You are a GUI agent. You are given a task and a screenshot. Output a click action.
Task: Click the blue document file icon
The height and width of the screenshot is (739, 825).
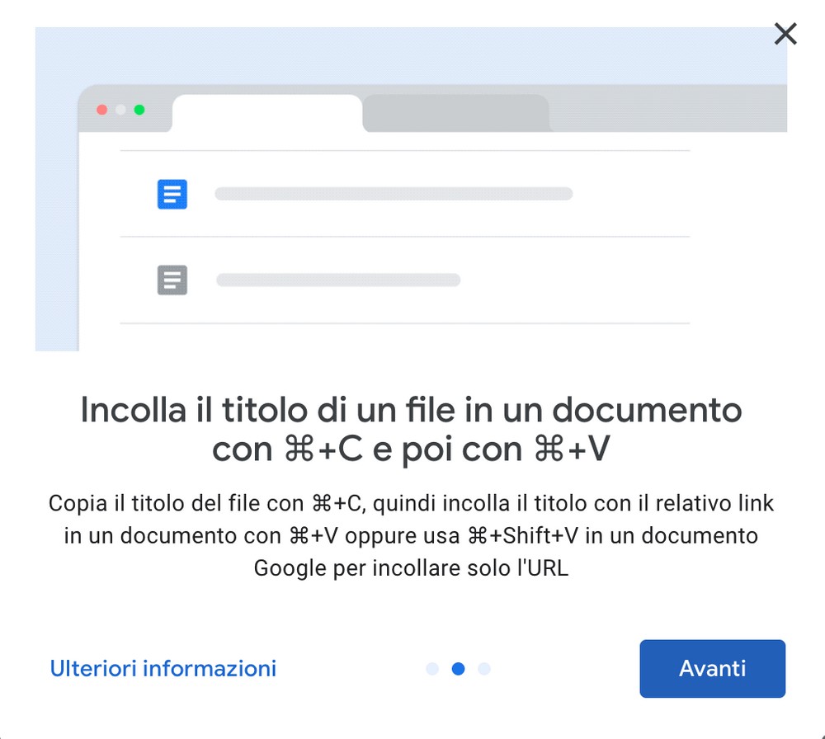point(172,195)
